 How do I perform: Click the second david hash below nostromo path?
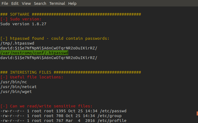(x=49, y=58)
